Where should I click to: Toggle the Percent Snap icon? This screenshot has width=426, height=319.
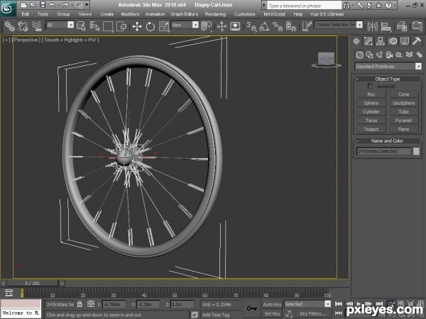[278, 26]
